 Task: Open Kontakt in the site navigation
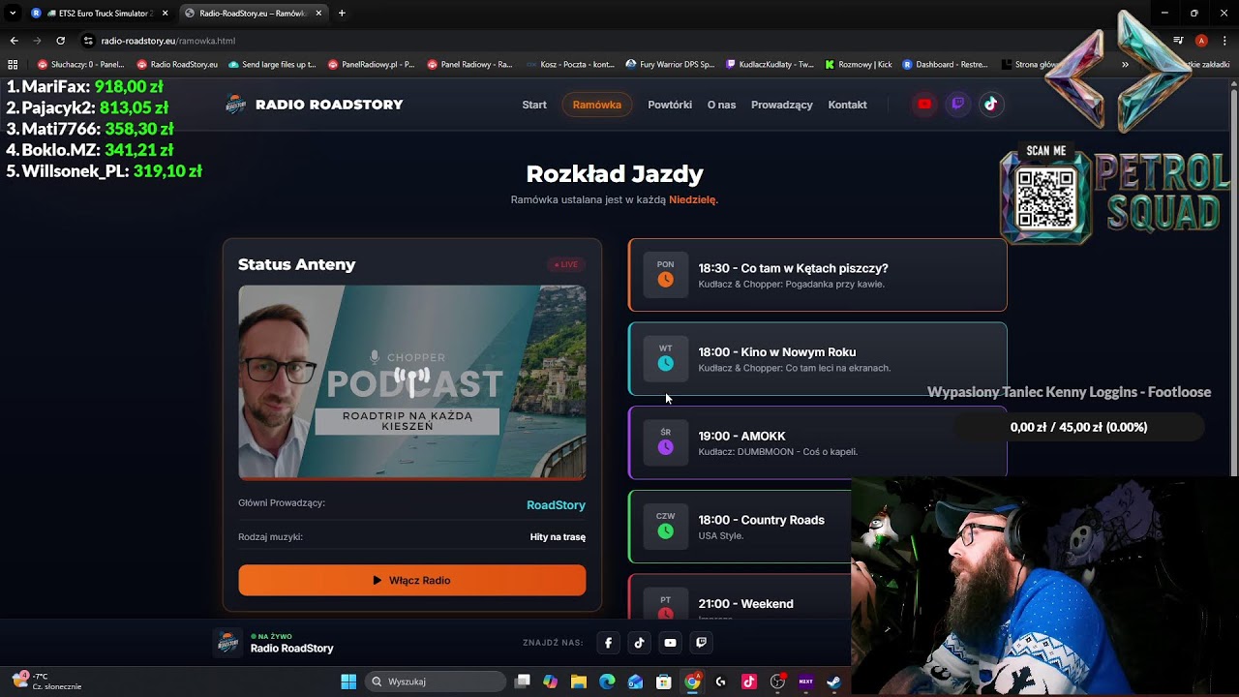click(848, 105)
